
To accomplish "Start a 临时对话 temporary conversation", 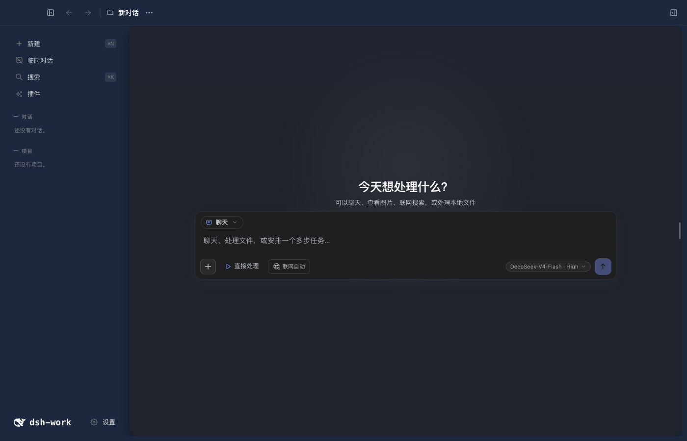I will 65,60.
